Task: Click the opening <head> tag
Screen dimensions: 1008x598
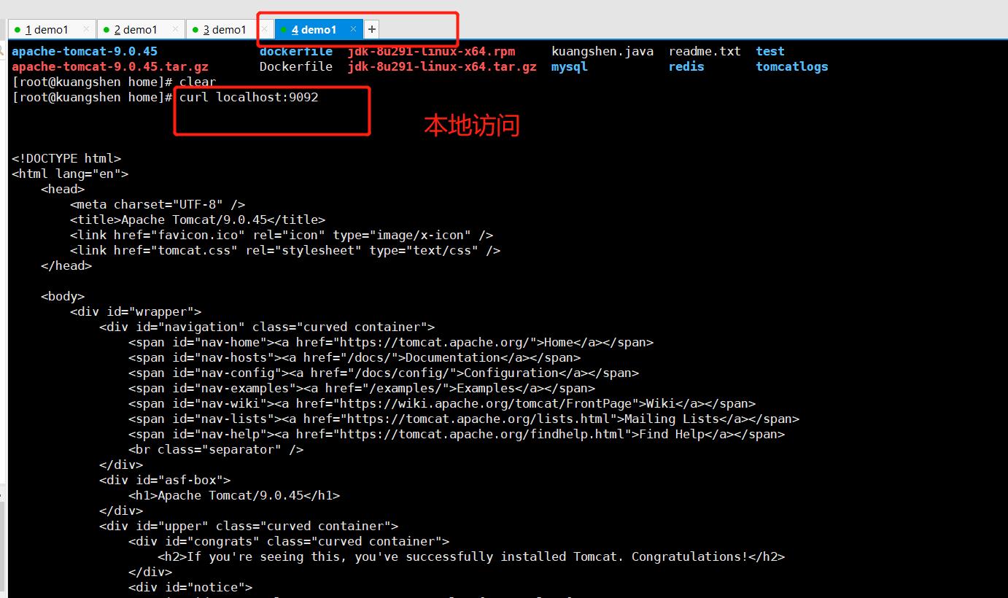Action: 63,189
